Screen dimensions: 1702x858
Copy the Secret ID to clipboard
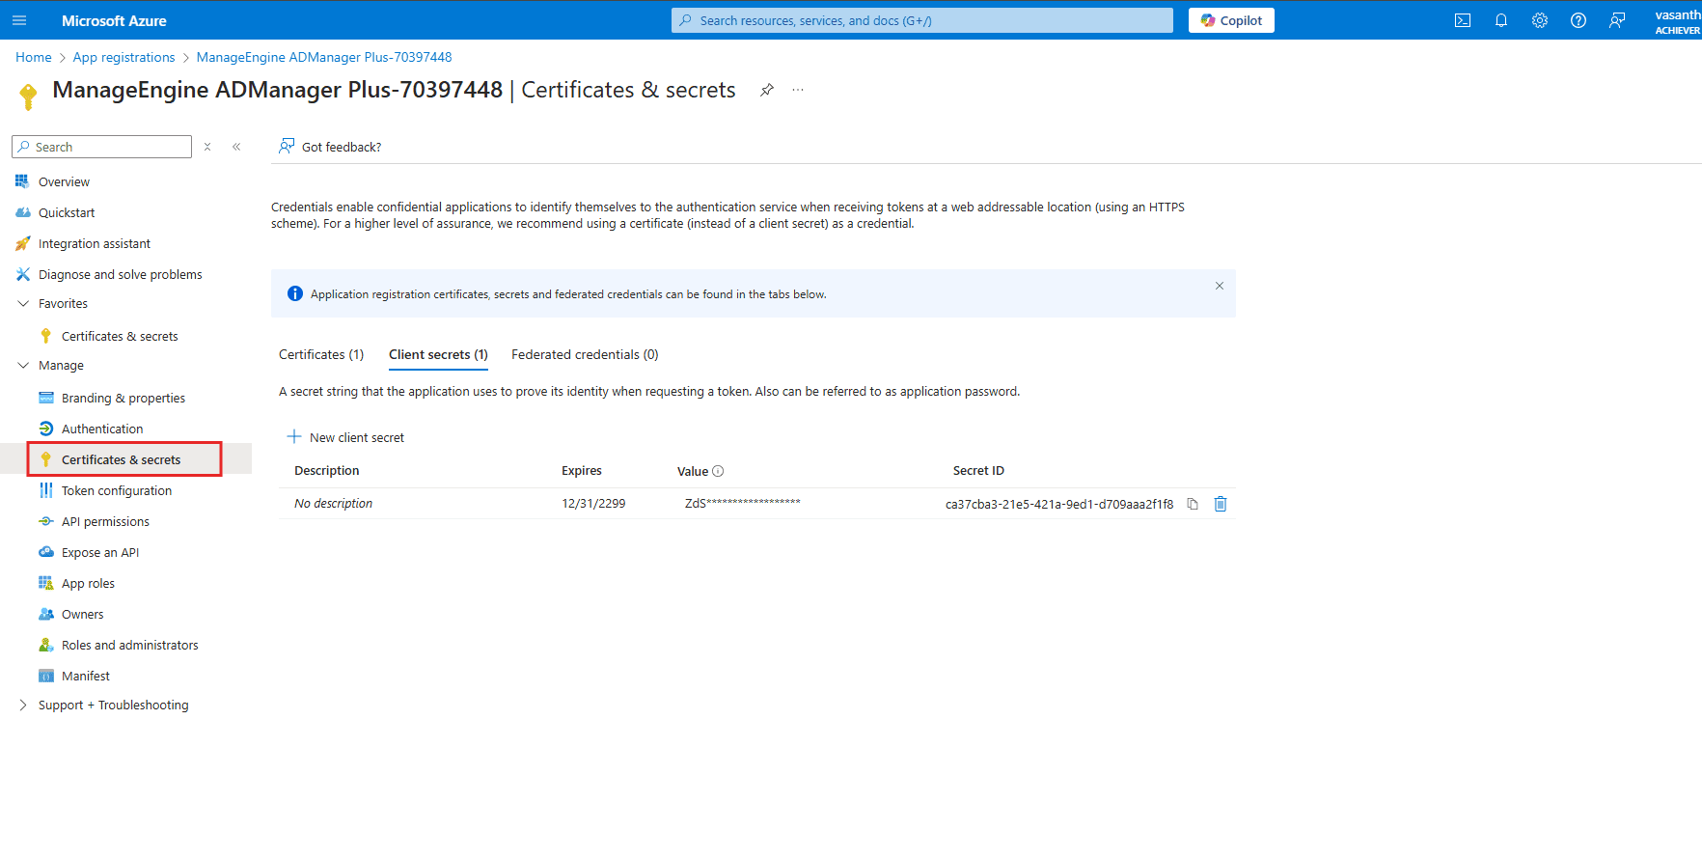(x=1193, y=504)
